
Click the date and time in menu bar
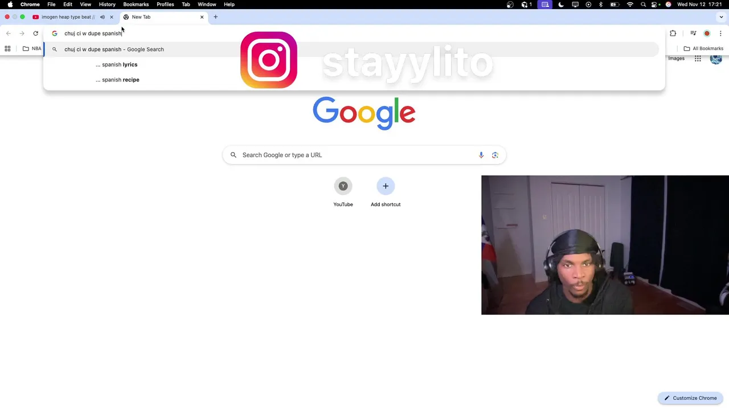pyautogui.click(x=699, y=4)
